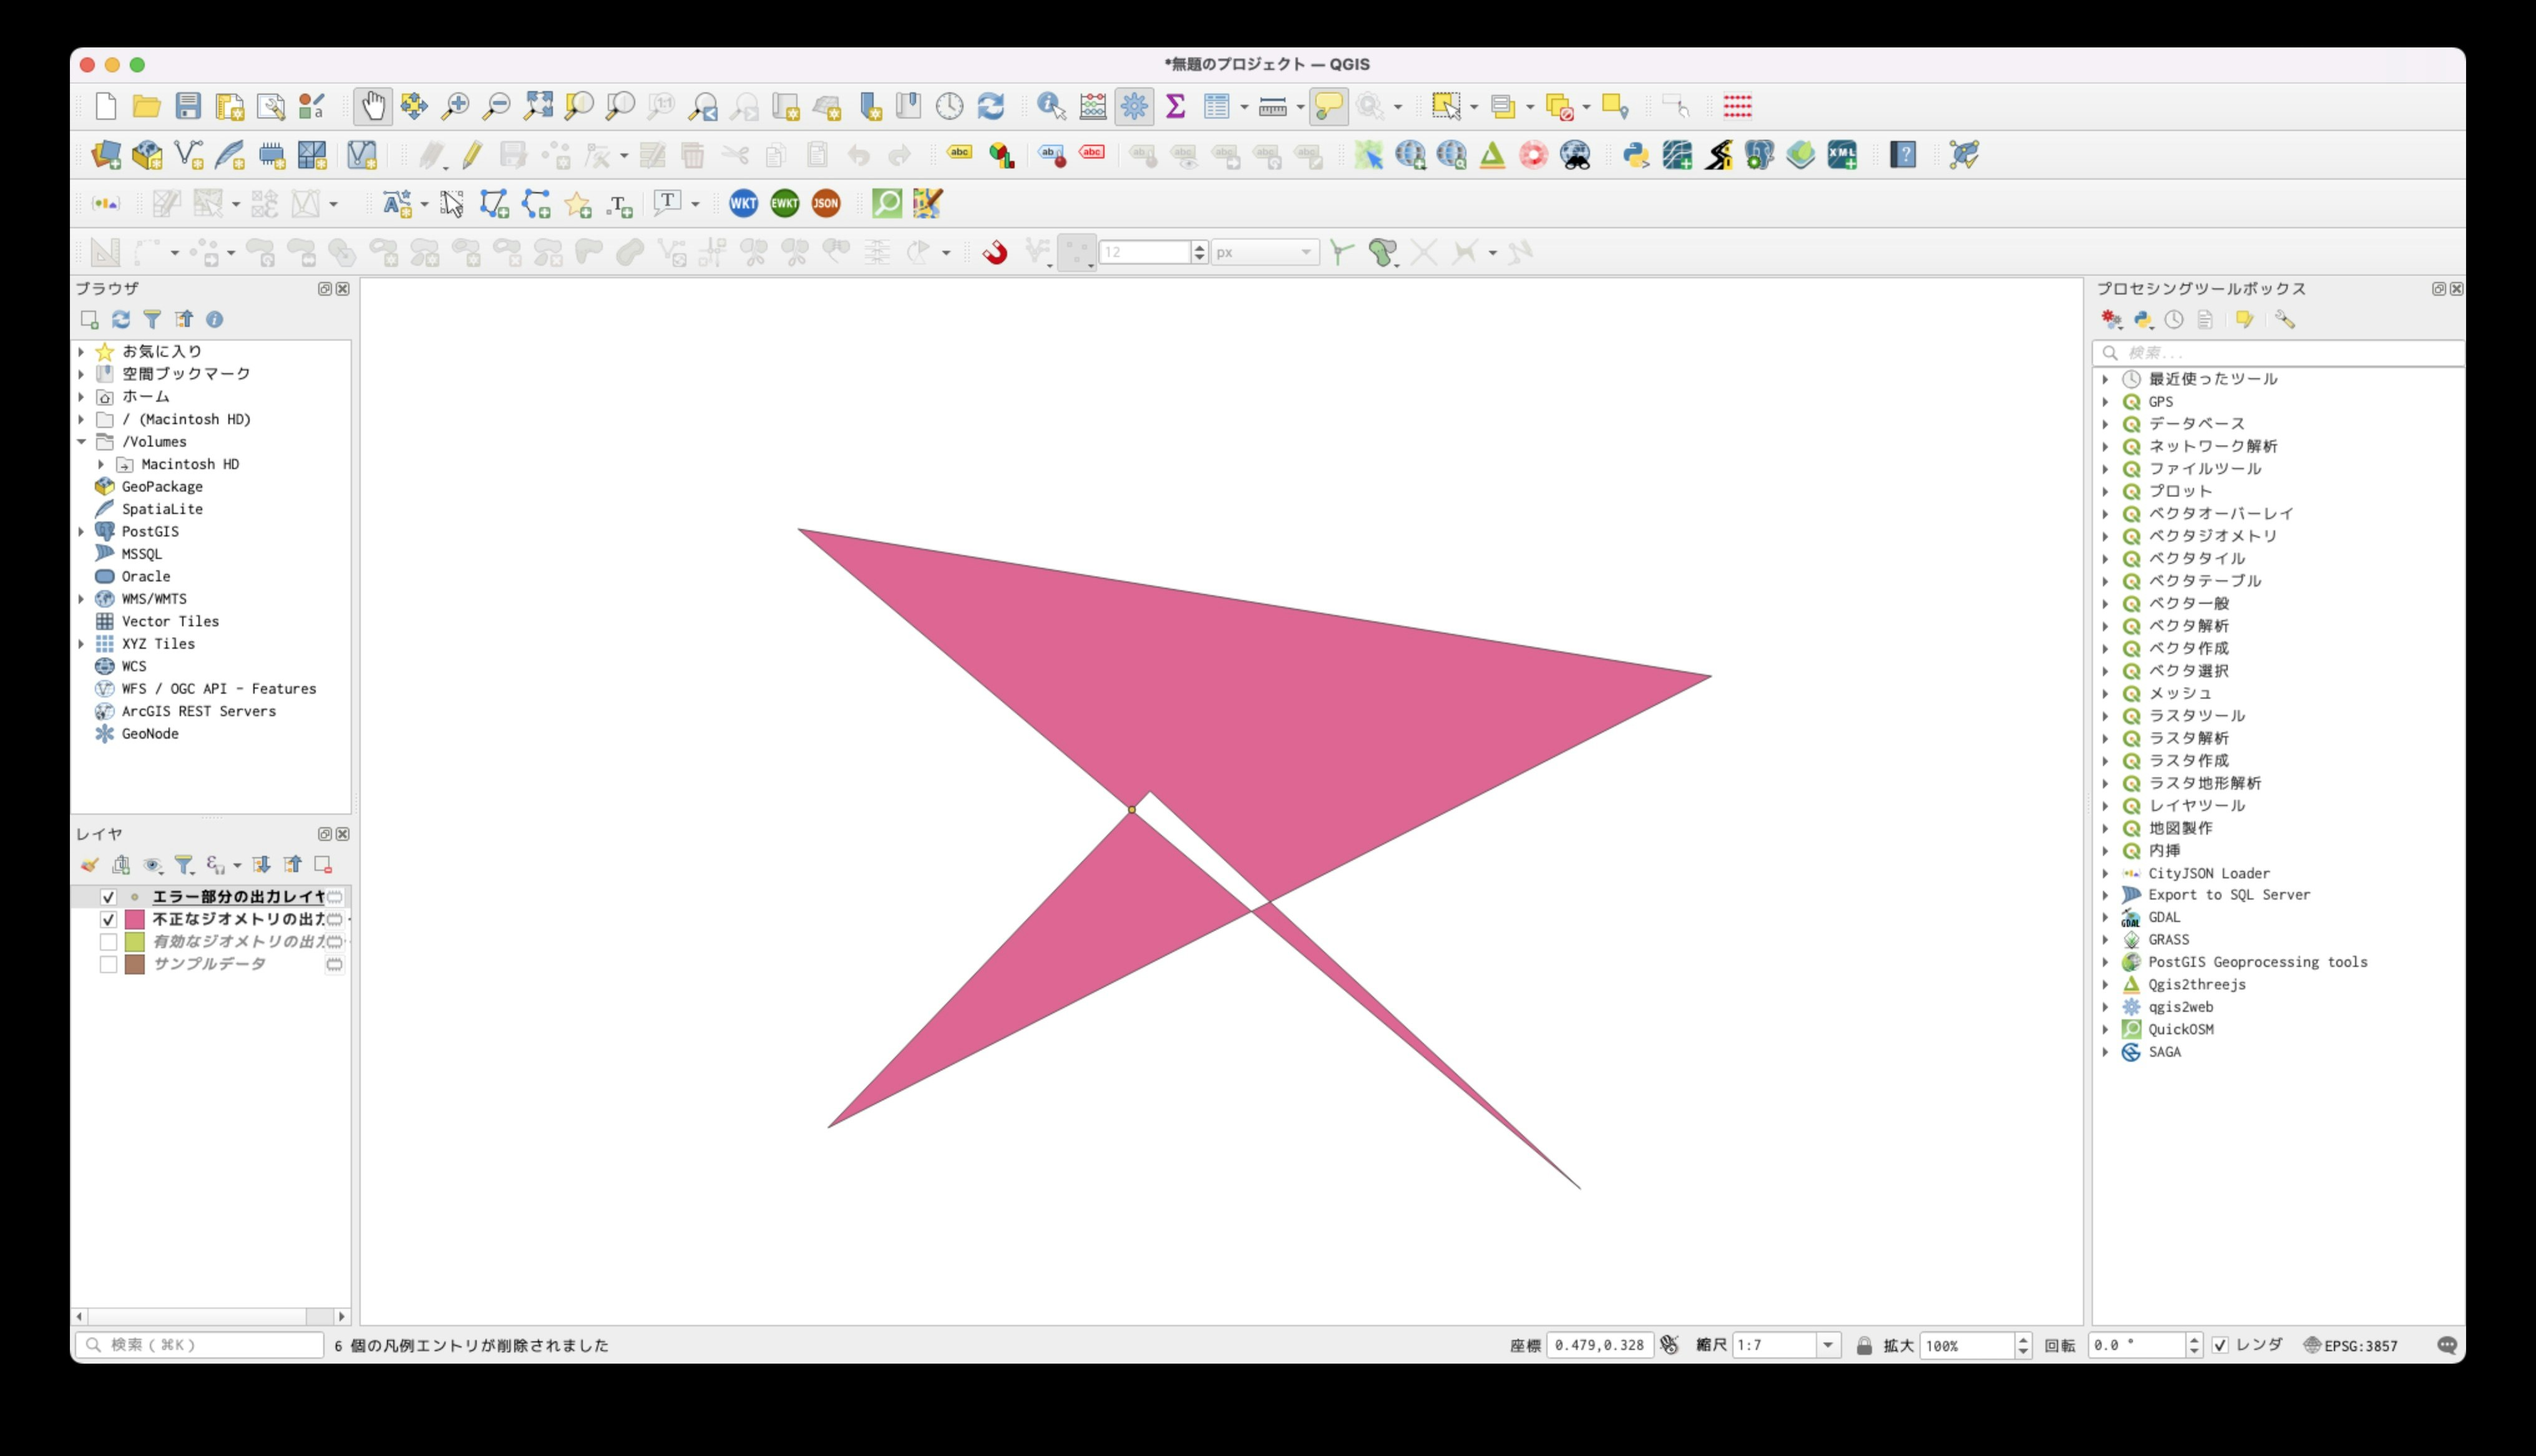Click the green valid geometry layer swatch
This screenshot has width=2536, height=1456.
click(x=134, y=942)
